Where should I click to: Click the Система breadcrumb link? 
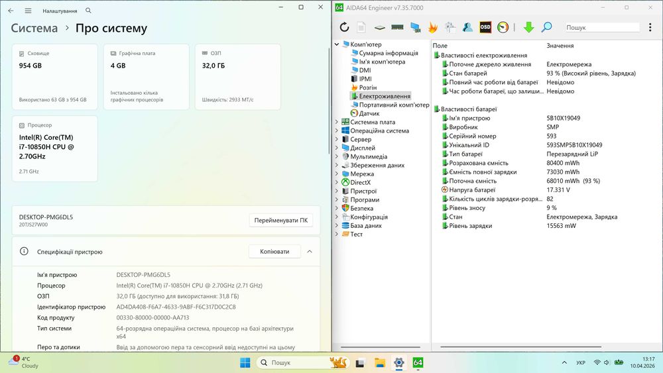tap(34, 28)
